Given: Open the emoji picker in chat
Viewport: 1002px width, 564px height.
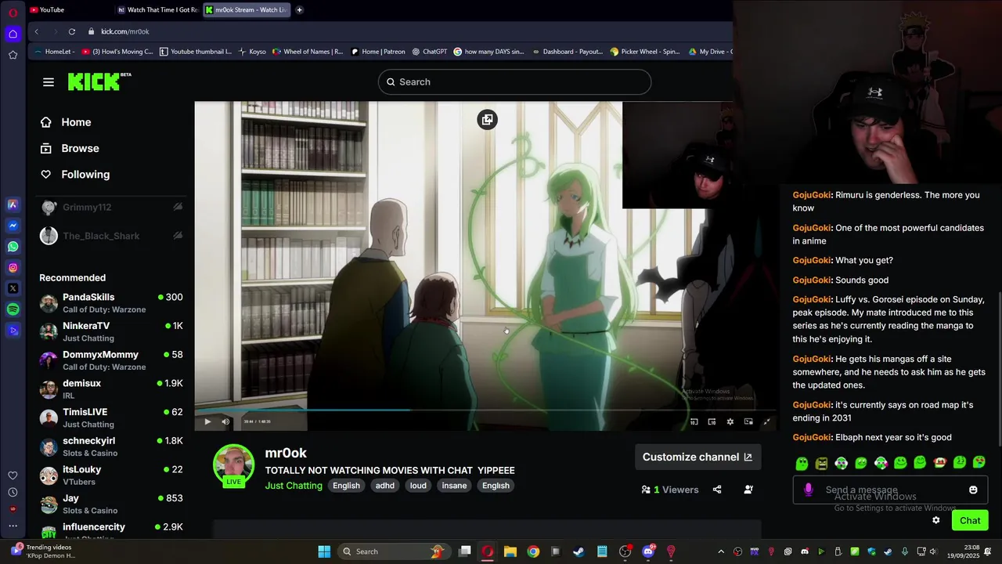Looking at the screenshot, I should click(x=973, y=490).
